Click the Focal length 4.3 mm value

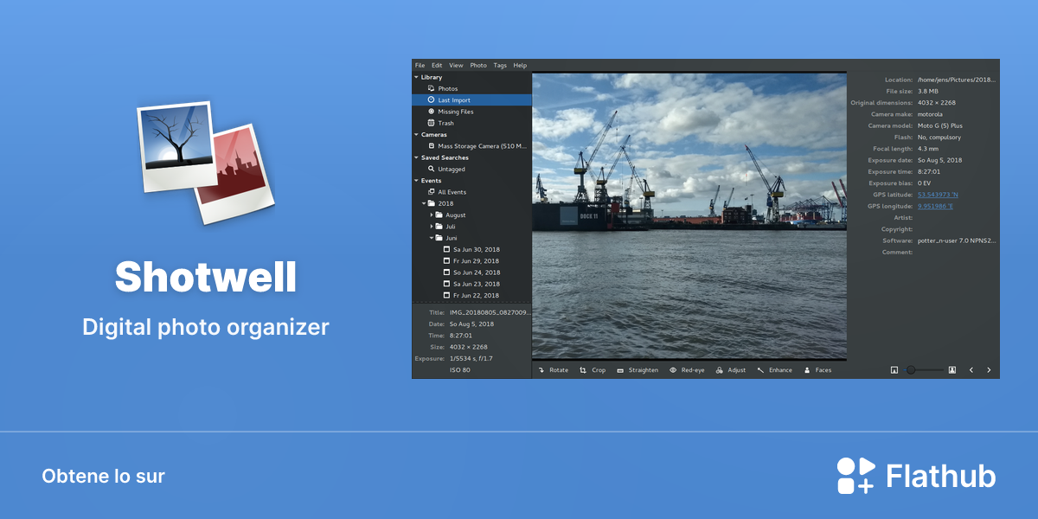pyautogui.click(x=929, y=149)
